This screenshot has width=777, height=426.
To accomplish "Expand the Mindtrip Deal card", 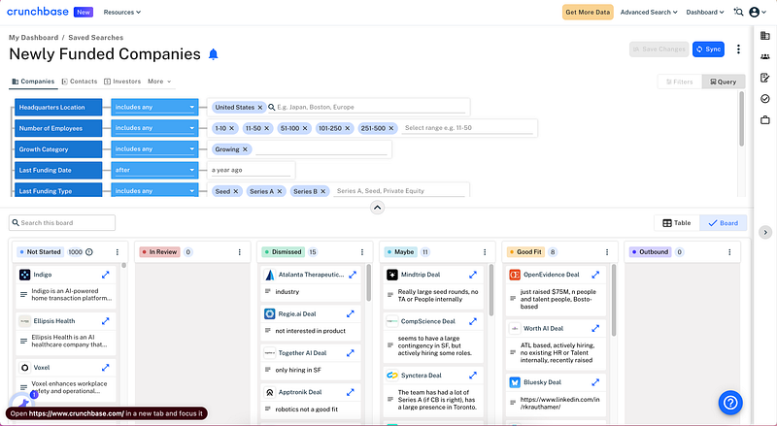I will (x=473, y=275).
